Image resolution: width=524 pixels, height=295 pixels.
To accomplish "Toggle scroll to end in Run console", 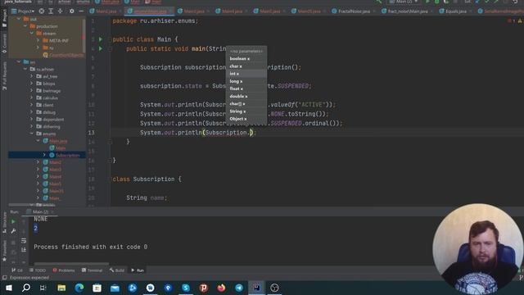I will point(24,249).
